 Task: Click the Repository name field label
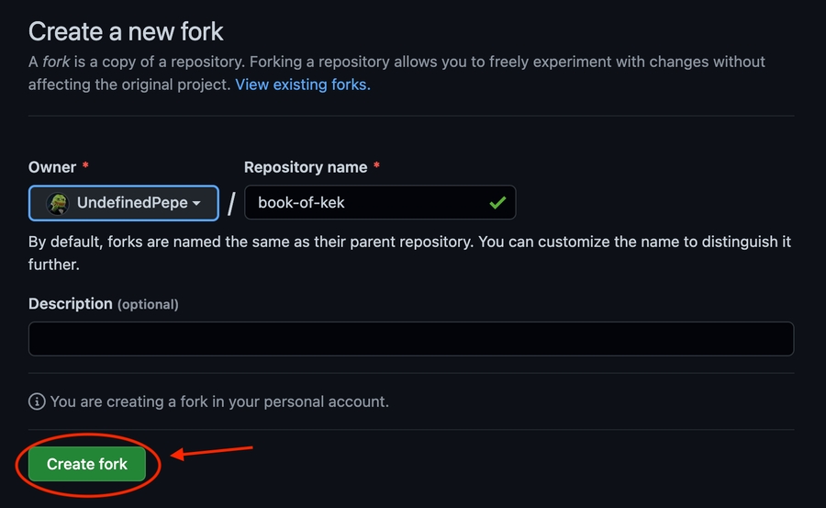point(306,167)
